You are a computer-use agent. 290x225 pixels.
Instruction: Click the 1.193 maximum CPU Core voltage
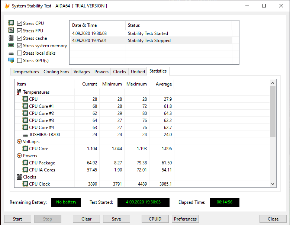[142, 149]
